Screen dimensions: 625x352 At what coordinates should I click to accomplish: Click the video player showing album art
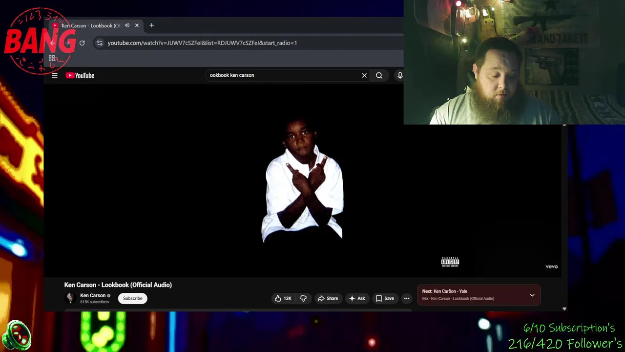(x=303, y=181)
